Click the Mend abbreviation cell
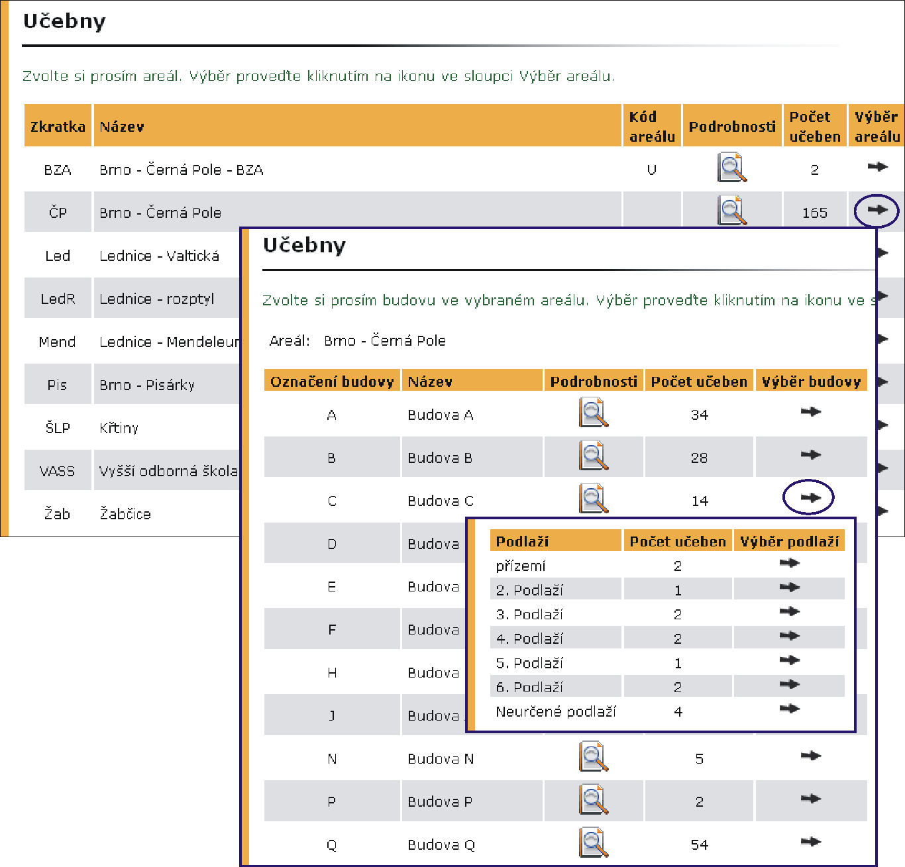This screenshot has width=905, height=867. pyautogui.click(x=58, y=342)
